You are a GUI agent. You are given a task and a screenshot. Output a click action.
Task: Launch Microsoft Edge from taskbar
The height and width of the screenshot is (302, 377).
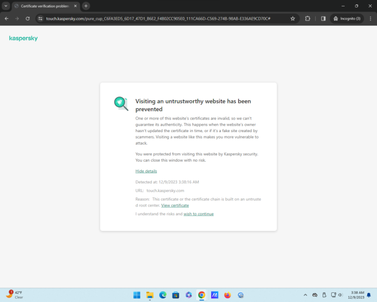point(163,295)
